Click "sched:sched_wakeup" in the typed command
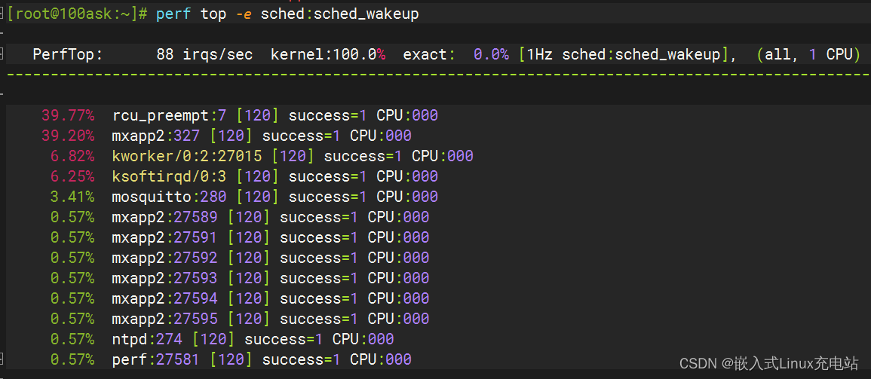The height and width of the screenshot is (379, 871). click(340, 14)
